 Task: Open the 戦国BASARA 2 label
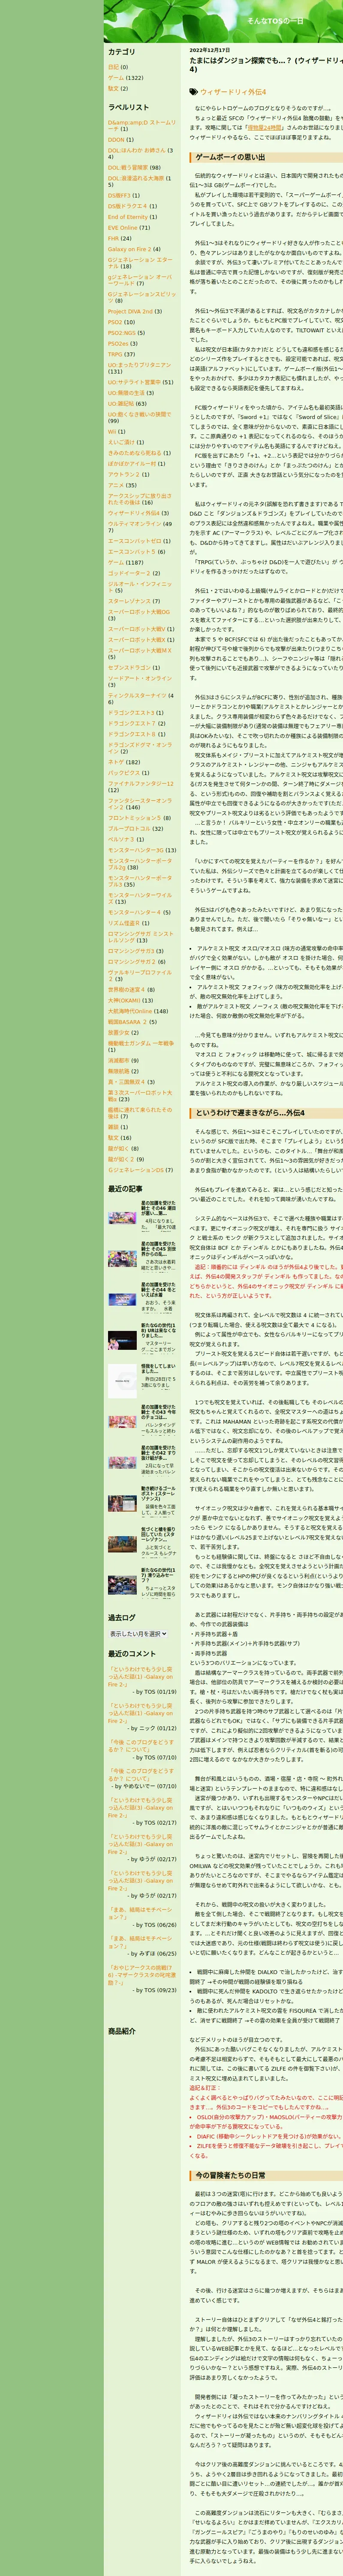tap(128, 1022)
